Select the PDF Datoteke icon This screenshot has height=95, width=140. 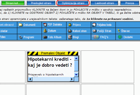(x=45, y=24)
